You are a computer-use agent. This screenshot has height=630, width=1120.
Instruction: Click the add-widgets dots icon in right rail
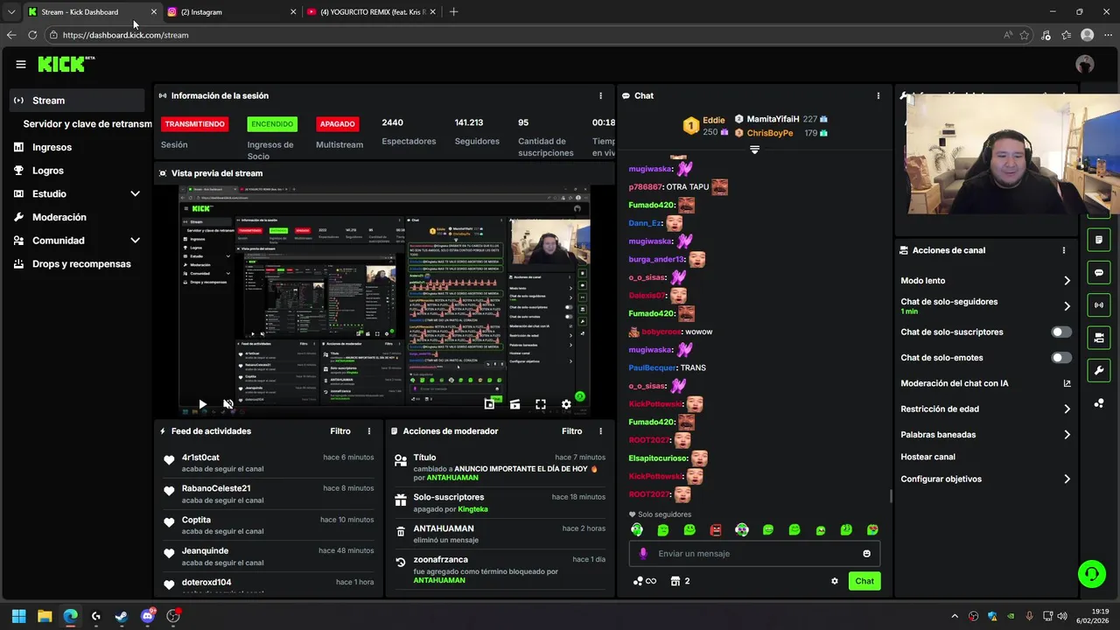[1099, 403]
